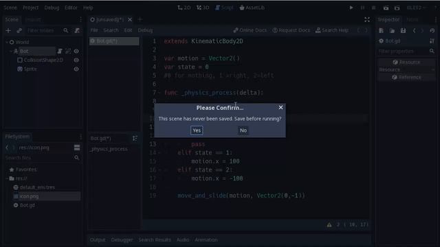Open Online Docs
Image resolution: width=440 pixels, height=247 pixels.
[250, 30]
